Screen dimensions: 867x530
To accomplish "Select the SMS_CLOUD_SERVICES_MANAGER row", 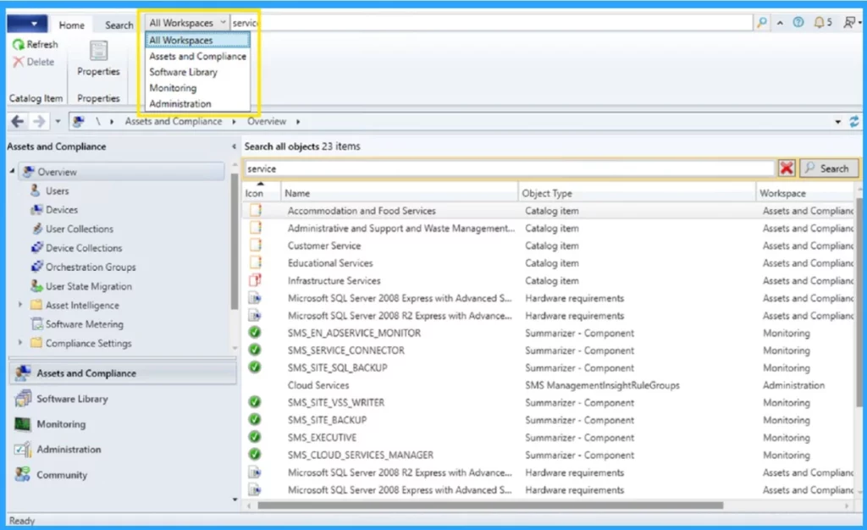I will coord(549,455).
